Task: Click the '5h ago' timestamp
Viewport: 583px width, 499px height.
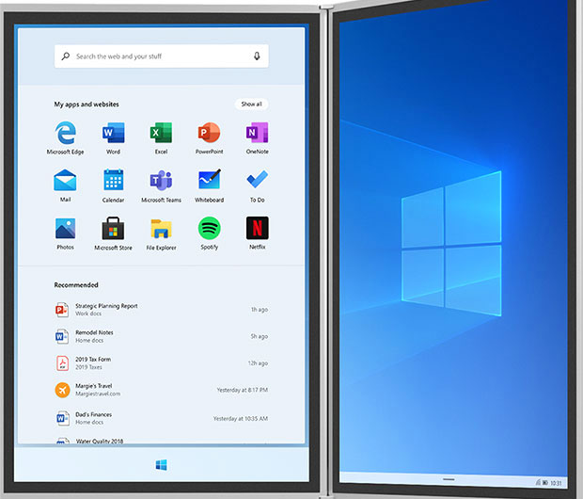Action: 260,336
